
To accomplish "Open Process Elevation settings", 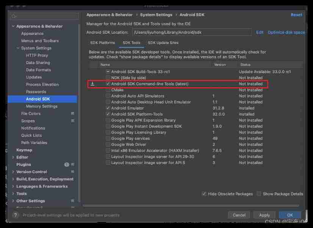I will (x=42, y=84).
